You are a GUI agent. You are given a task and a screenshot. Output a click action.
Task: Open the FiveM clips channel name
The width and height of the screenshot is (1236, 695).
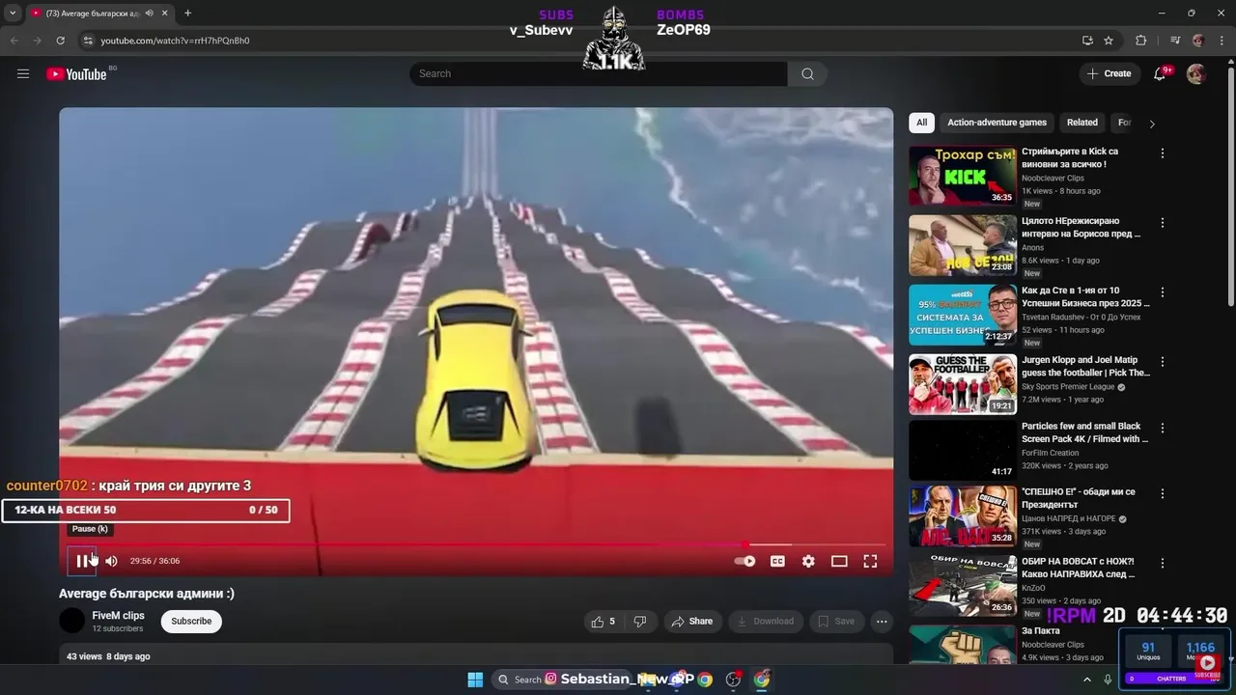[x=118, y=615]
